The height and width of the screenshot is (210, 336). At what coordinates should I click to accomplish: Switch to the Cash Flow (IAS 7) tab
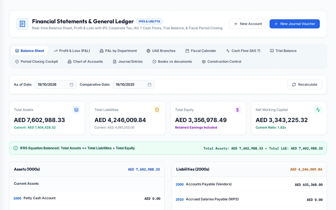[243, 51]
